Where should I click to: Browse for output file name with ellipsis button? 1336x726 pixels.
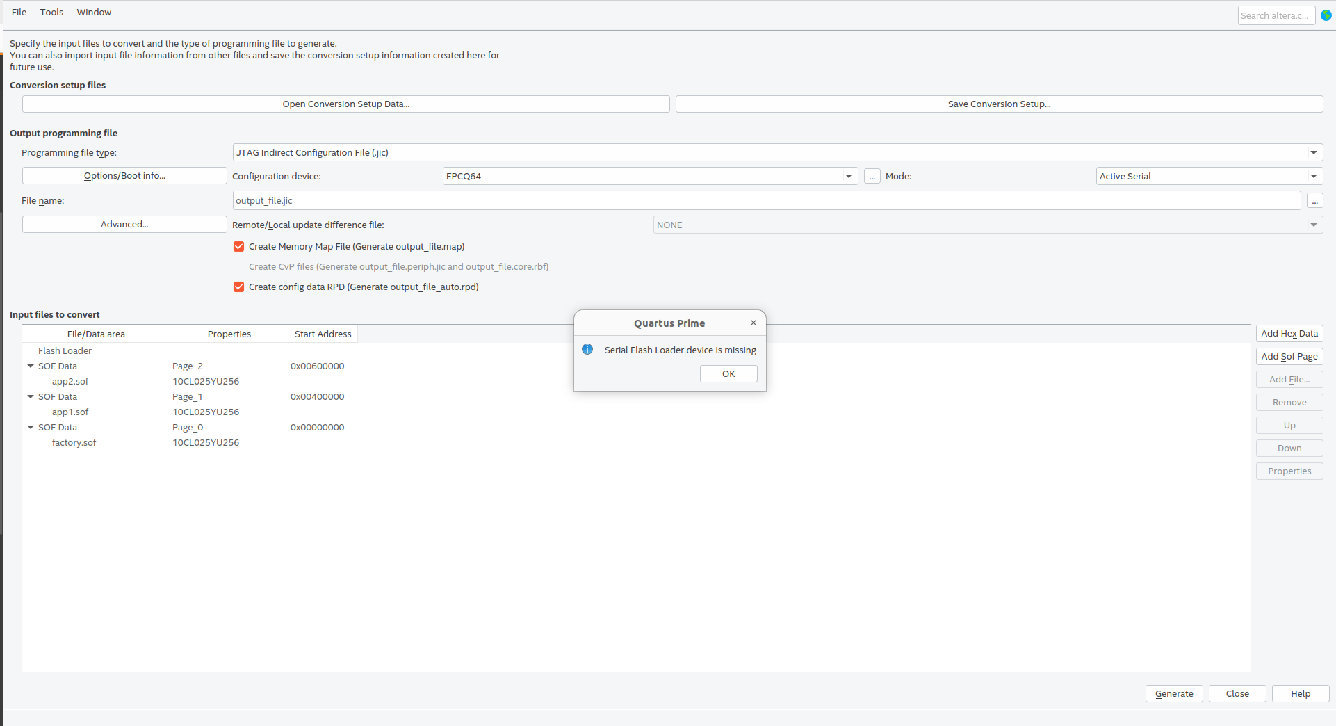[1314, 201]
